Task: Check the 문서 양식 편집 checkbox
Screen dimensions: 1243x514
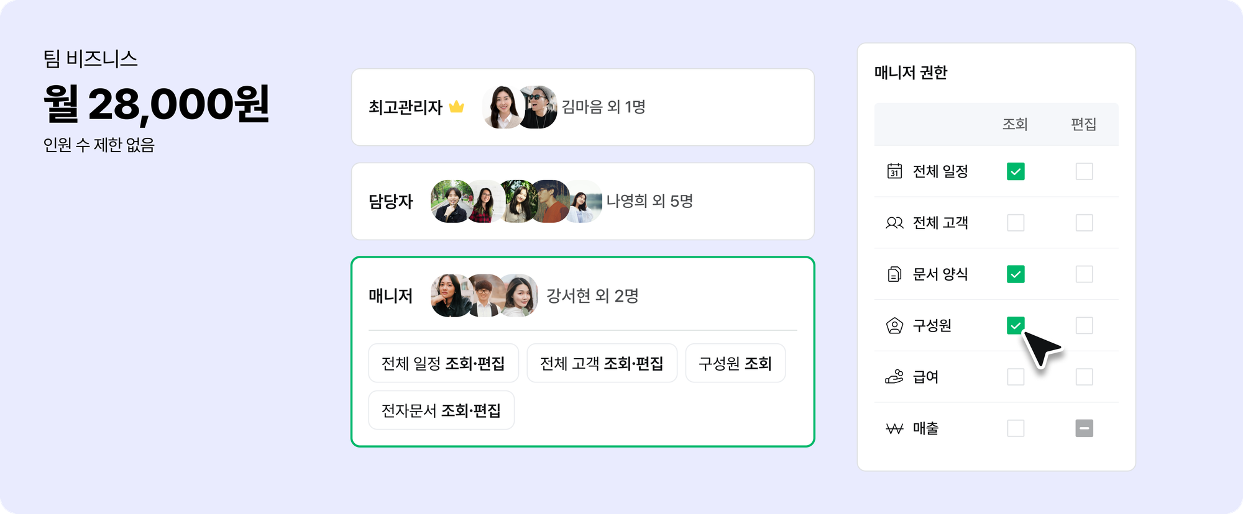Action: 1084,274
